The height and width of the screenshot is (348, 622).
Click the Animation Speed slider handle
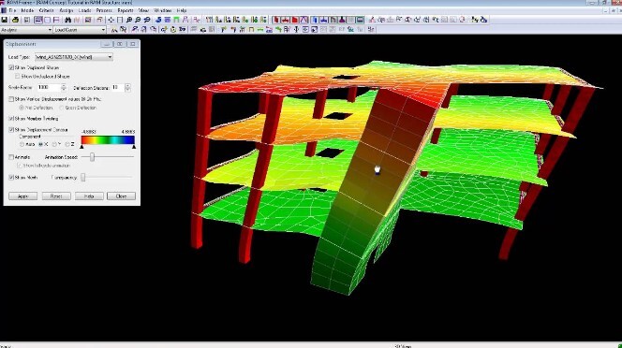click(92, 157)
